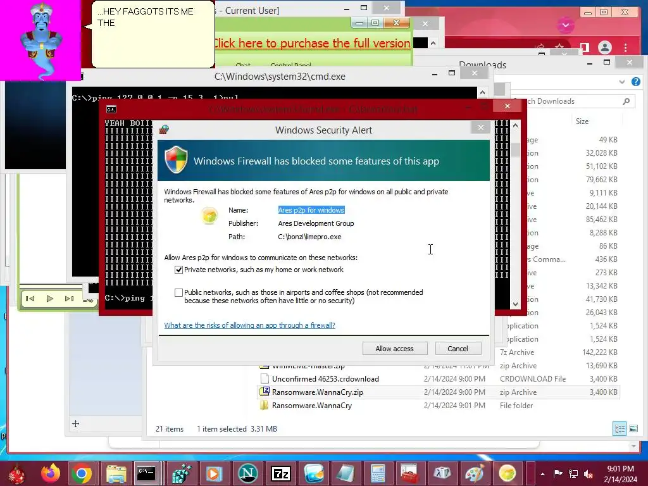Image resolution: width=648 pixels, height=486 pixels.
Task: Cancel the Windows Security Alert
Action: (x=458, y=349)
